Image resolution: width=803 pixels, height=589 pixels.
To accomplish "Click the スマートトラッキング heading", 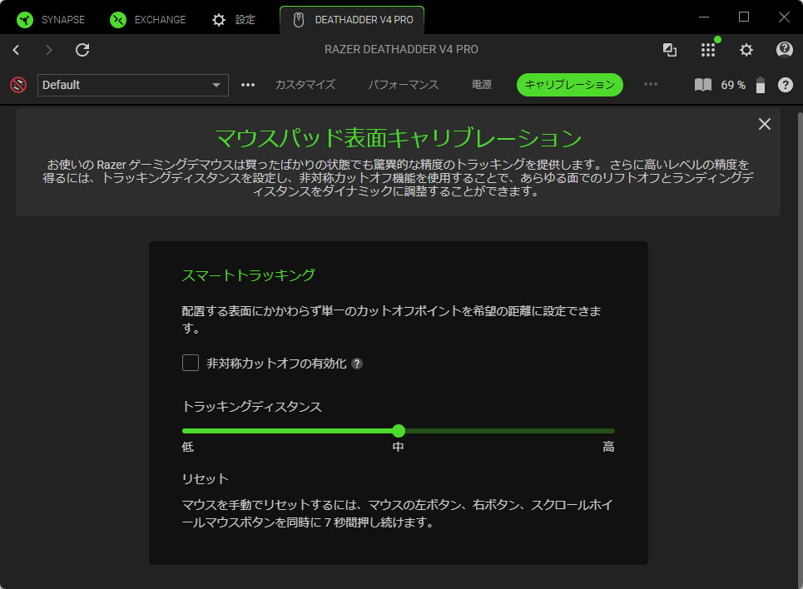I will 248,275.
